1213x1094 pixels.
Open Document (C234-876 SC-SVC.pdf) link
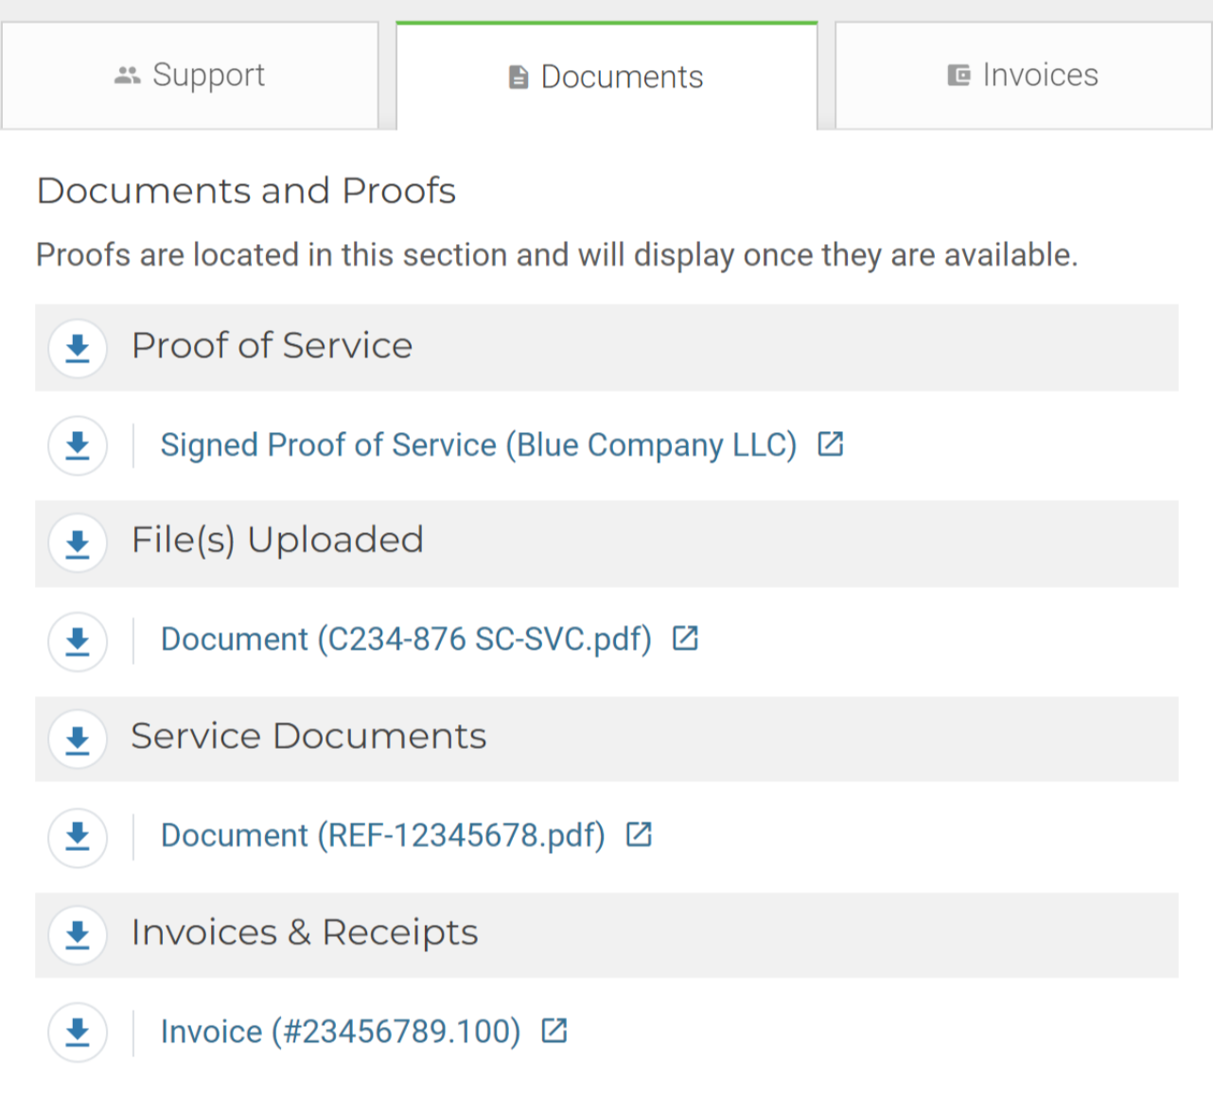(x=406, y=640)
